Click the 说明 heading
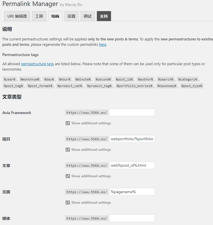 7,29
